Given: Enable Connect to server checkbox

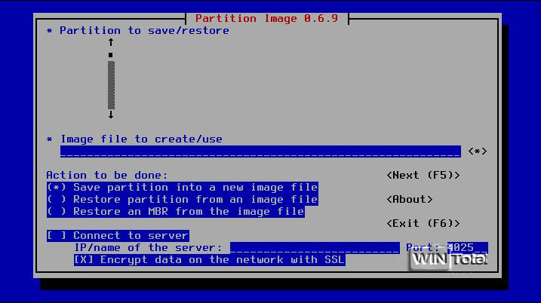Looking at the screenshot, I should coord(118,236).
